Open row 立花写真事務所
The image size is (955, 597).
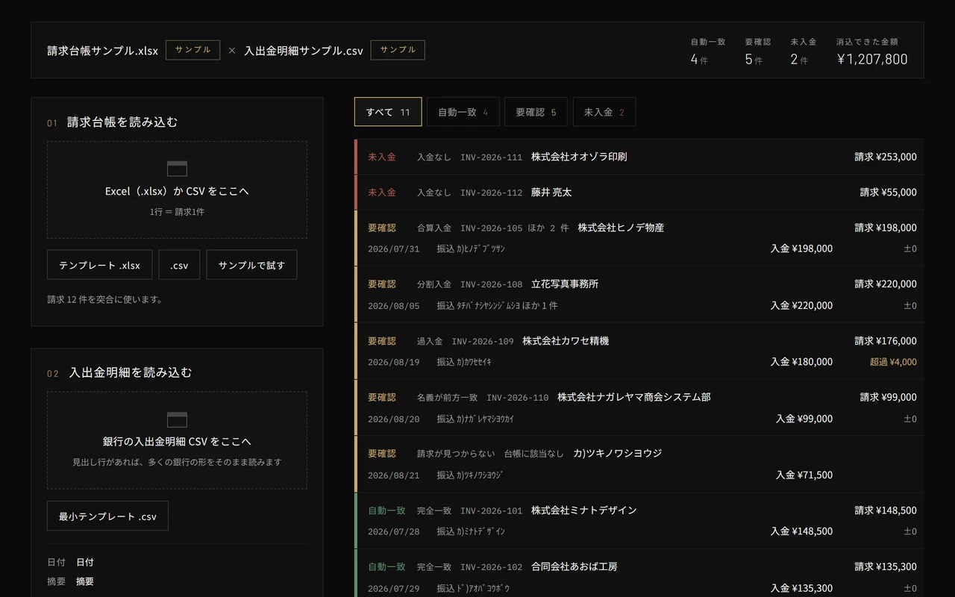pyautogui.click(x=639, y=295)
